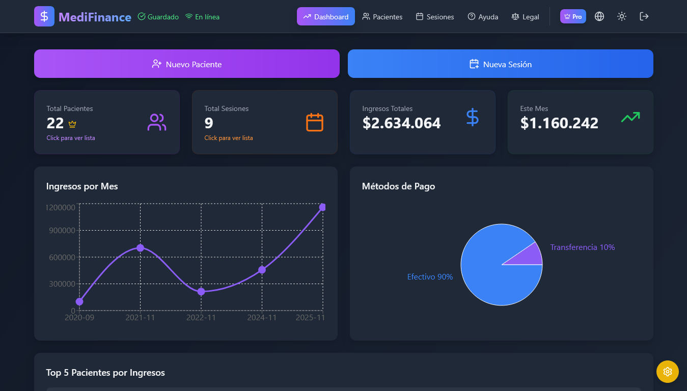
Task: Open the language globe selector
Action: point(599,16)
